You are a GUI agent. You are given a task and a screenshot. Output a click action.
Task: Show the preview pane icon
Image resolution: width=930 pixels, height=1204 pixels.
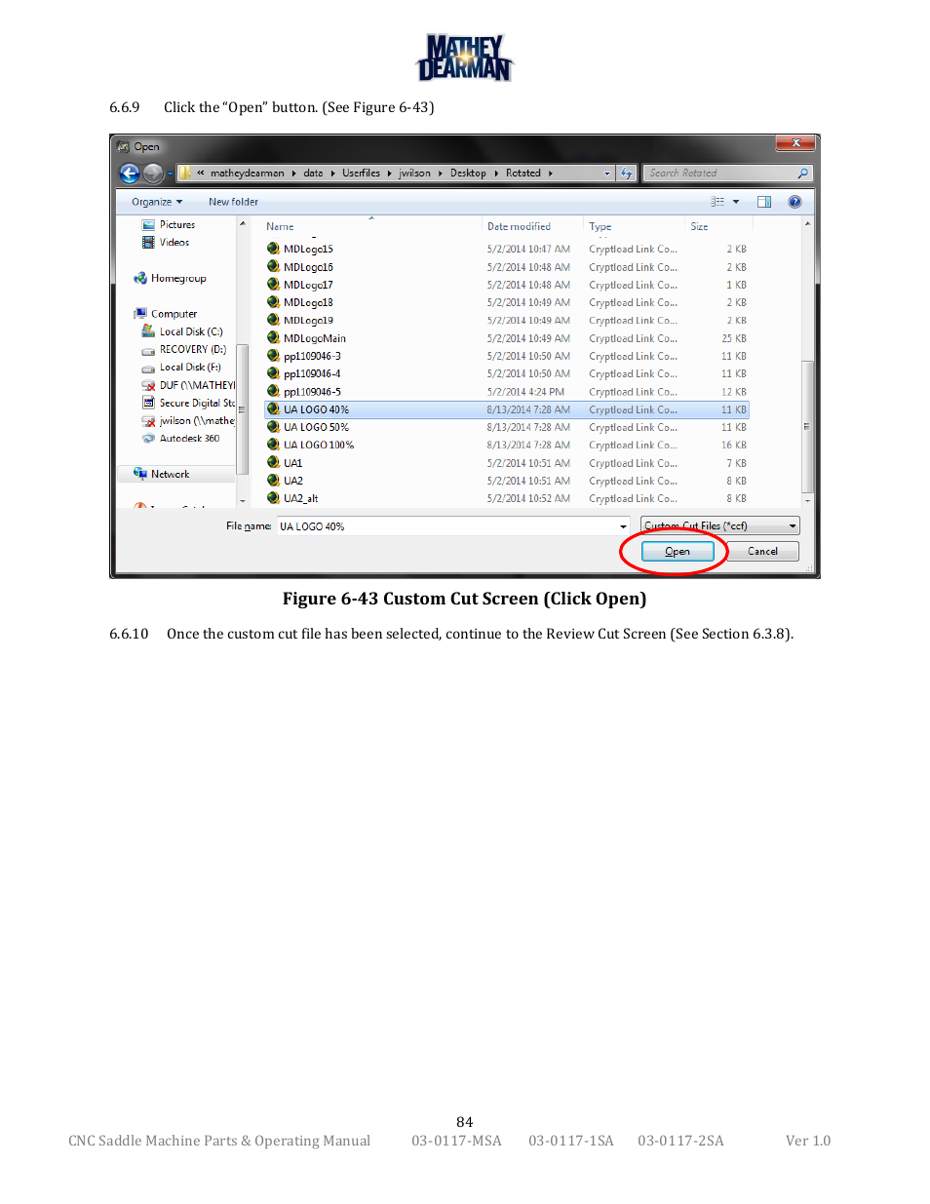coord(764,202)
